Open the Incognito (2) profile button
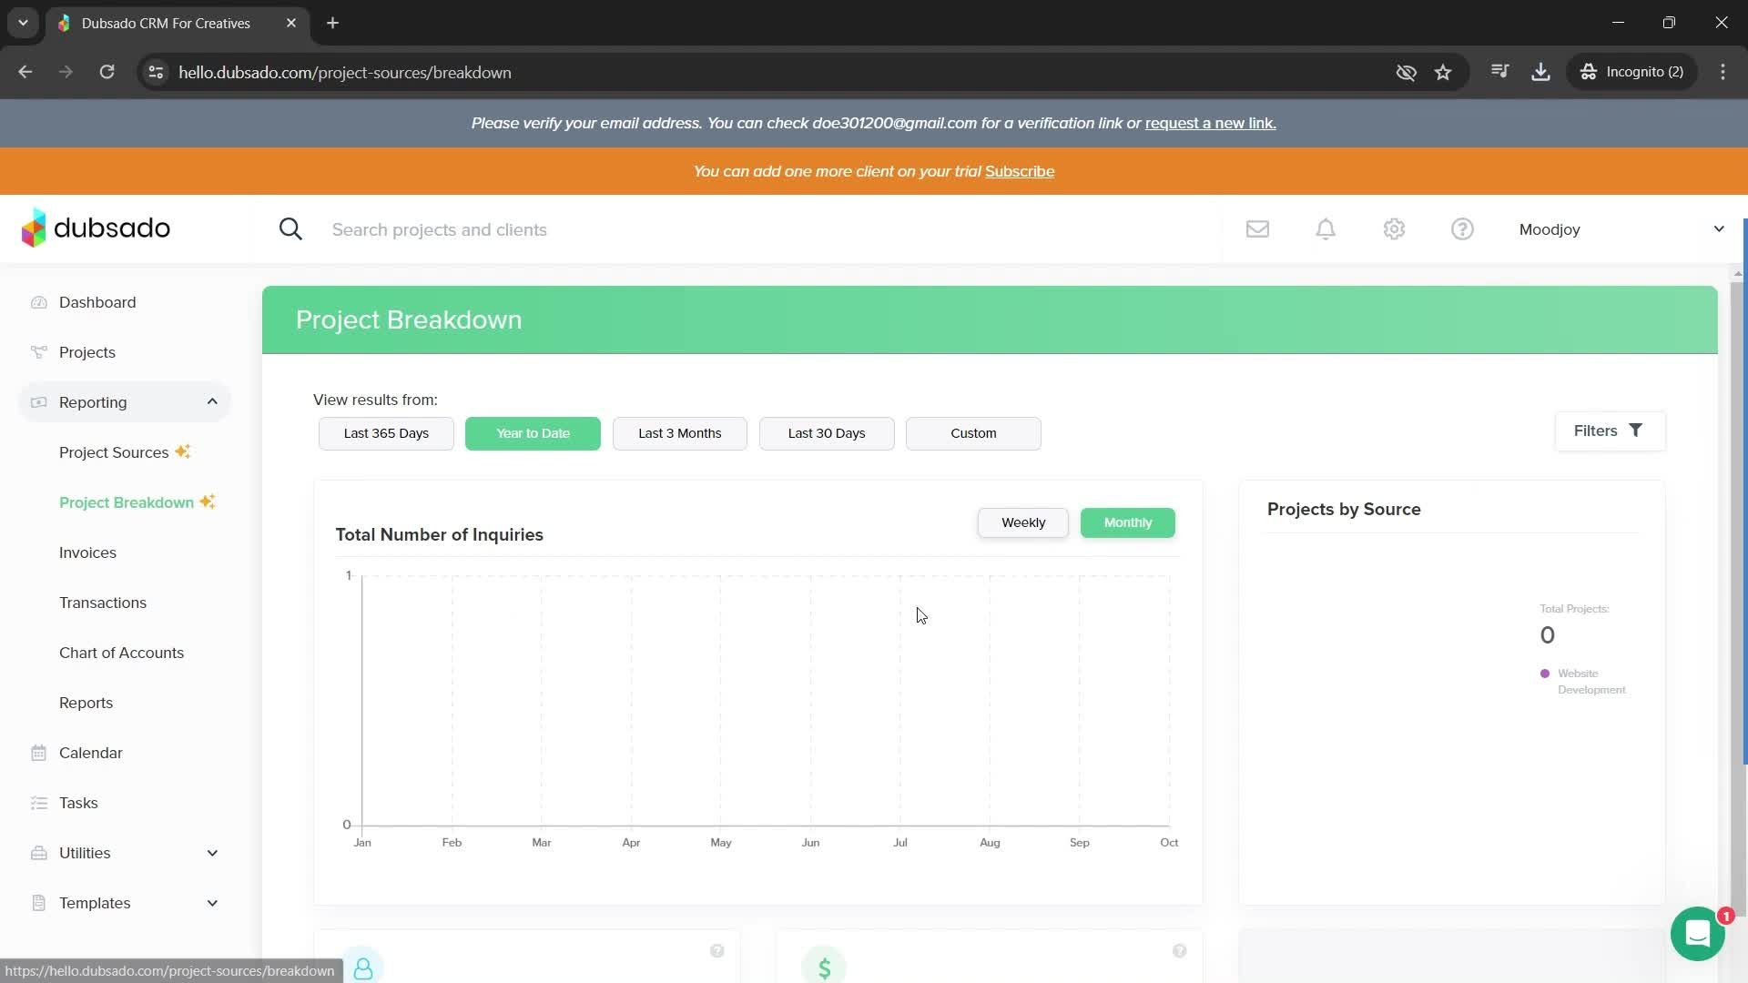This screenshot has height=983, width=1748. pos(1632,72)
